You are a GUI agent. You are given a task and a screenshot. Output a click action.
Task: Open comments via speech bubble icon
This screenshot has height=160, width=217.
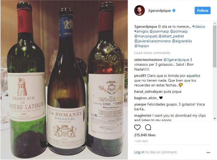pos(148,127)
